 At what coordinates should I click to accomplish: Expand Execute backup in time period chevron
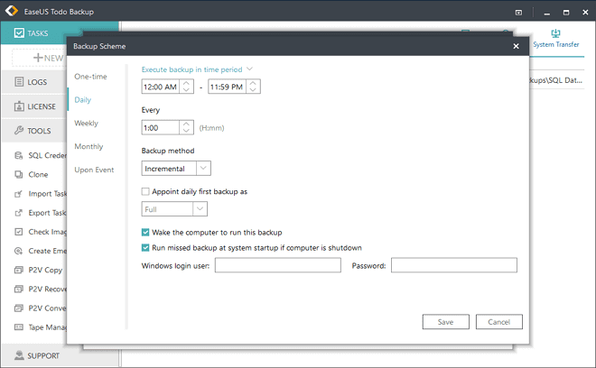point(250,69)
